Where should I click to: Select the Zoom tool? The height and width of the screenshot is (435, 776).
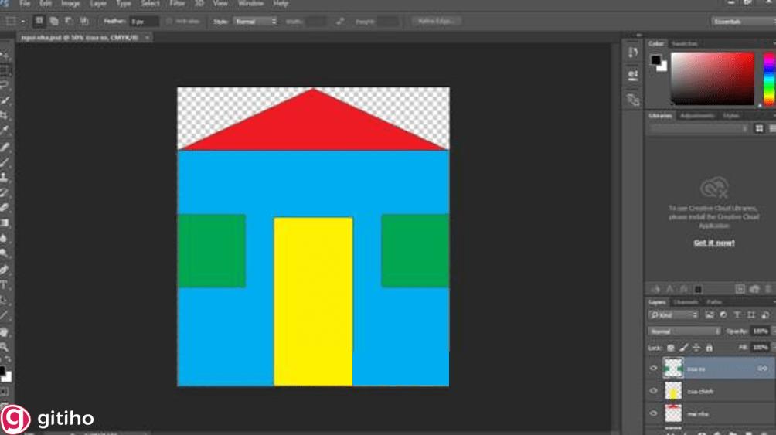(x=5, y=347)
